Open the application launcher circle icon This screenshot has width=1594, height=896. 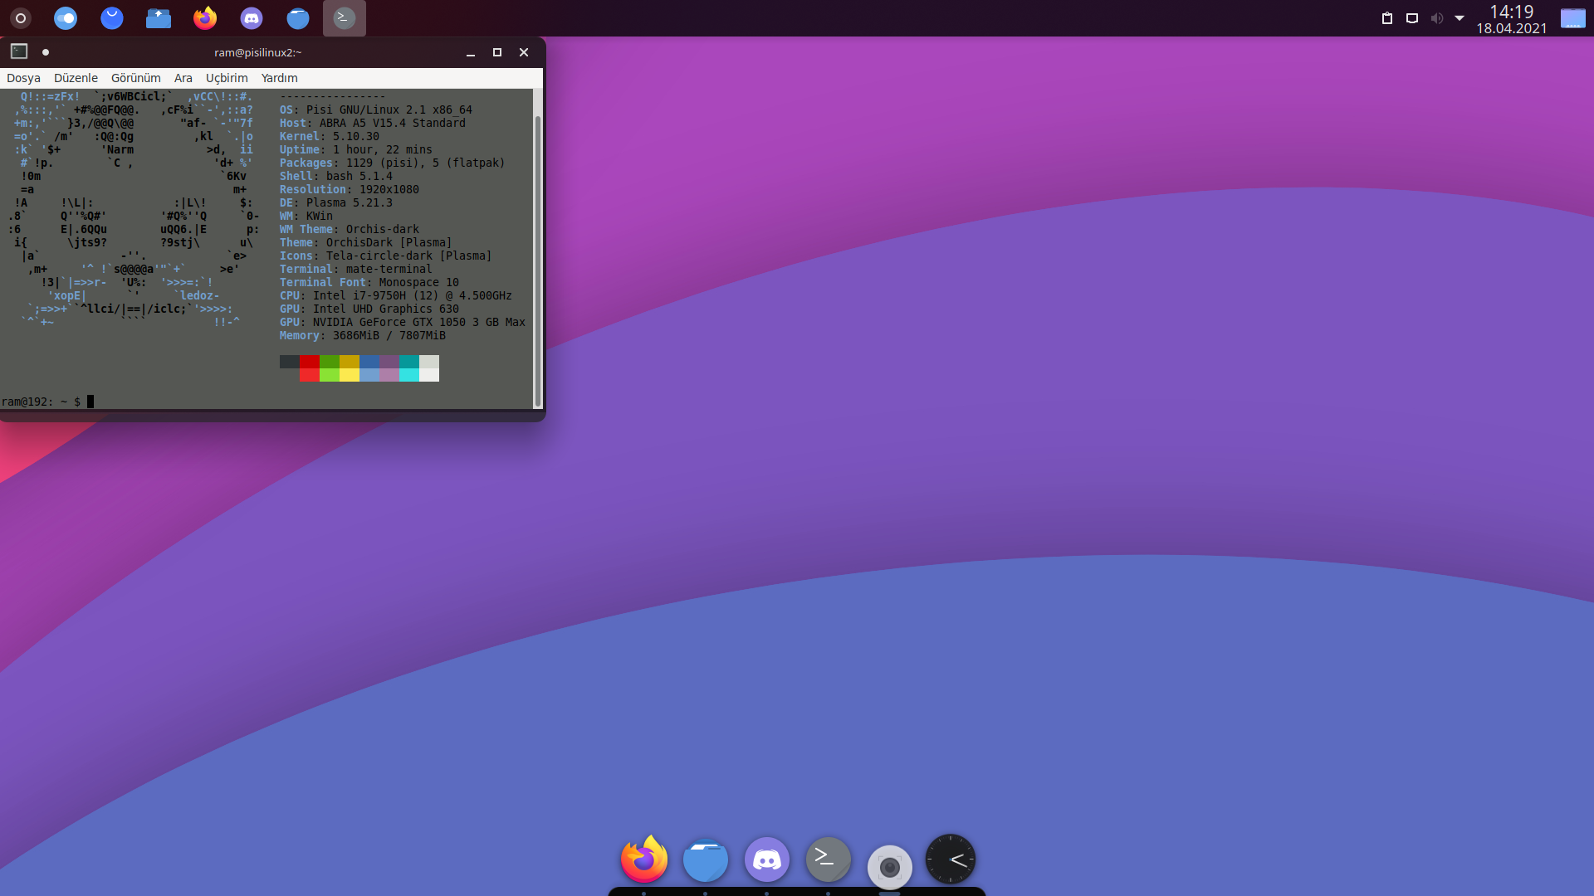point(21,17)
